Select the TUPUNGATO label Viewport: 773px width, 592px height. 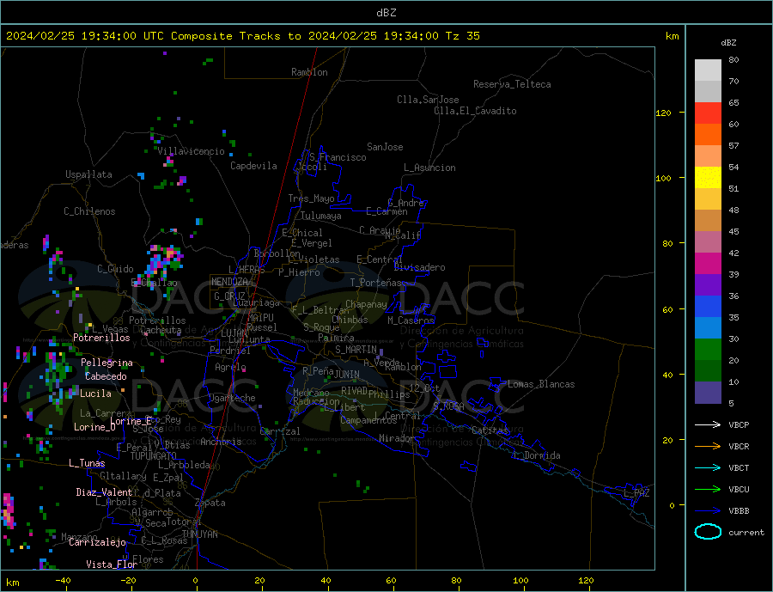coord(153,456)
